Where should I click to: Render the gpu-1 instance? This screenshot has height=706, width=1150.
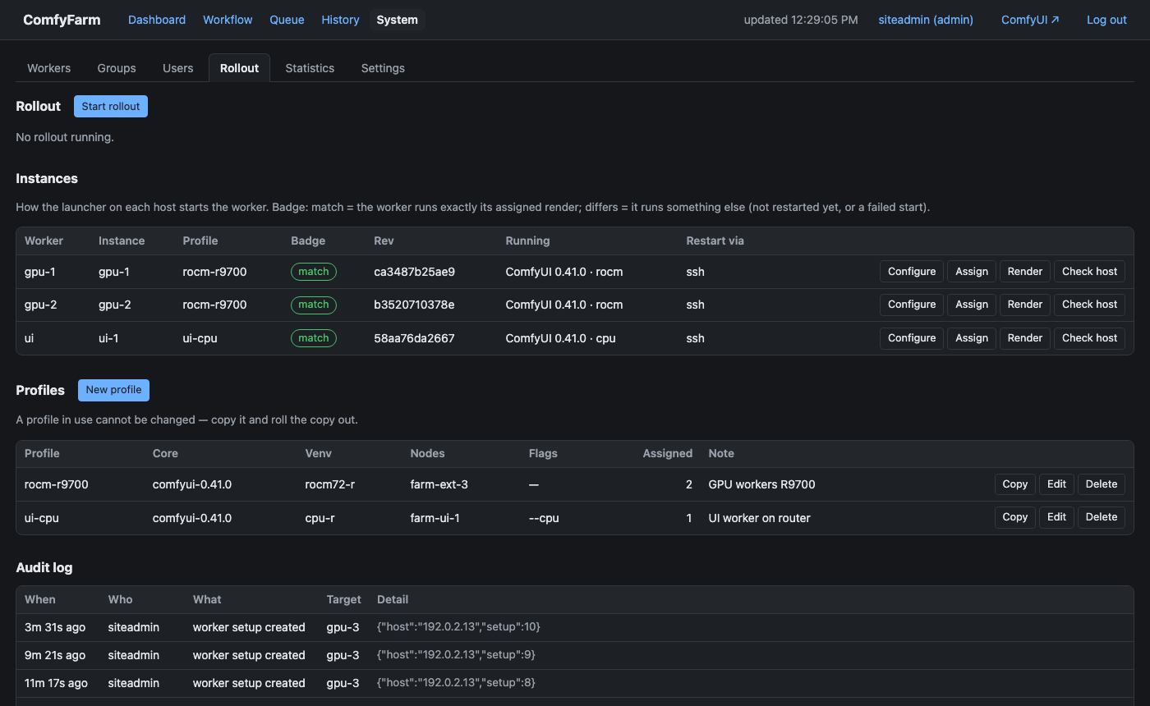(x=1025, y=272)
